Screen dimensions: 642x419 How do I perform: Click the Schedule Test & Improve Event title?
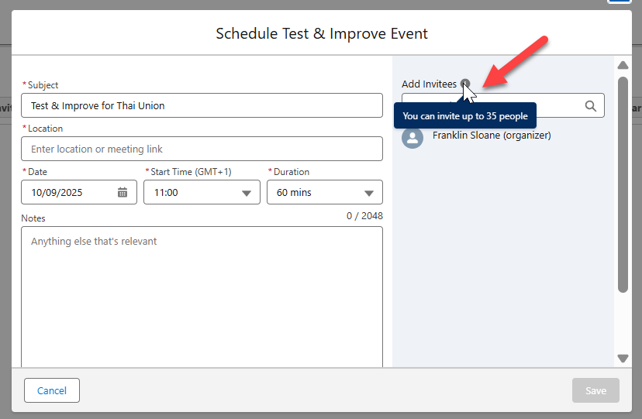pos(321,34)
